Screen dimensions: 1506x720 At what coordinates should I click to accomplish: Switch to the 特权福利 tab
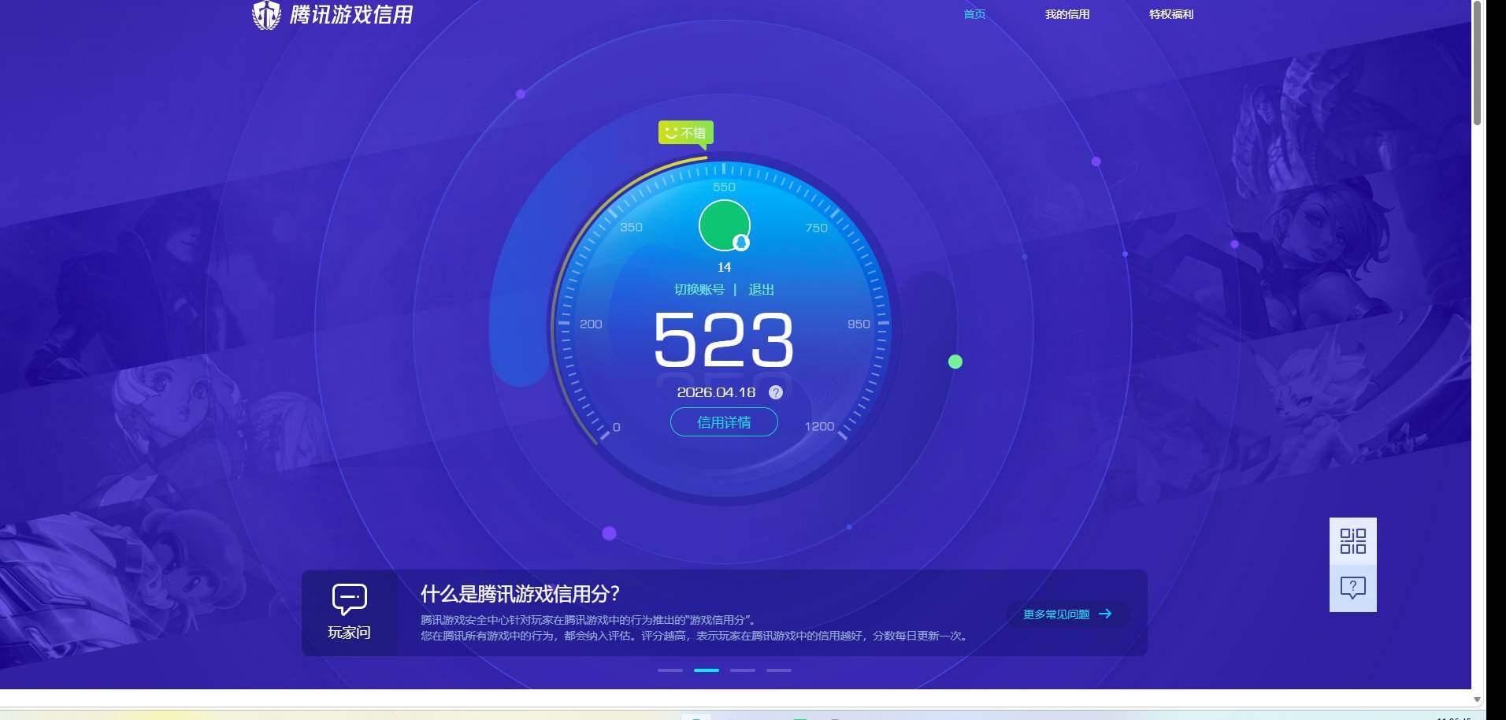(x=1171, y=13)
